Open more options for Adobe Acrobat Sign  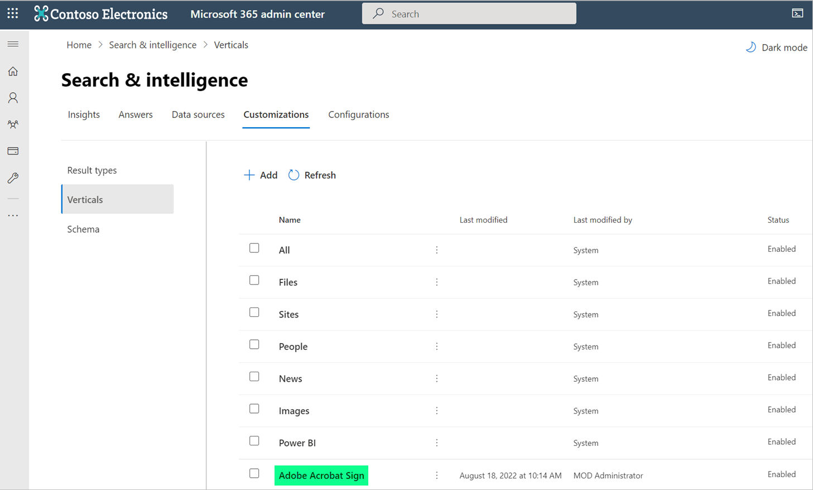pyautogui.click(x=437, y=475)
